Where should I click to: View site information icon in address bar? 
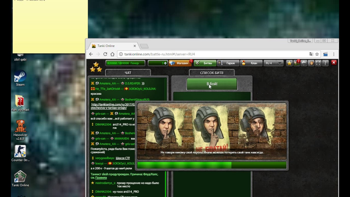121,54
